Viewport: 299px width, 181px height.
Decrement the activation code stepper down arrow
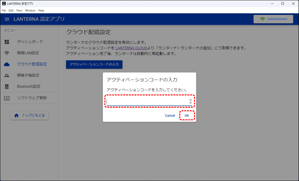click(191, 103)
